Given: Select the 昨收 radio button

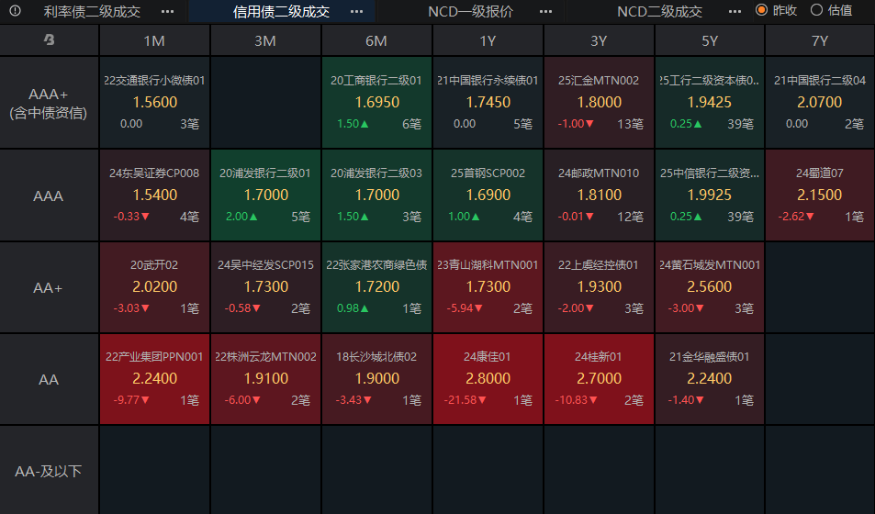Looking at the screenshot, I should (x=761, y=10).
